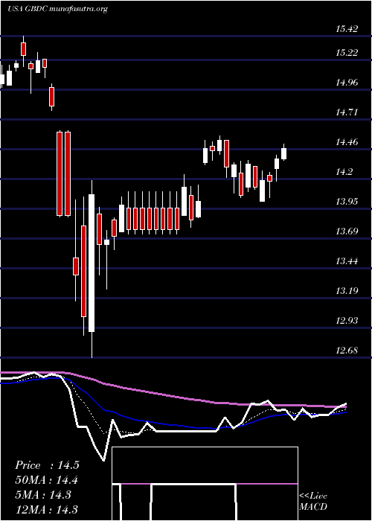Click the top red candle near 15.42
The width and height of the screenshot is (372, 521).
(x=23, y=51)
